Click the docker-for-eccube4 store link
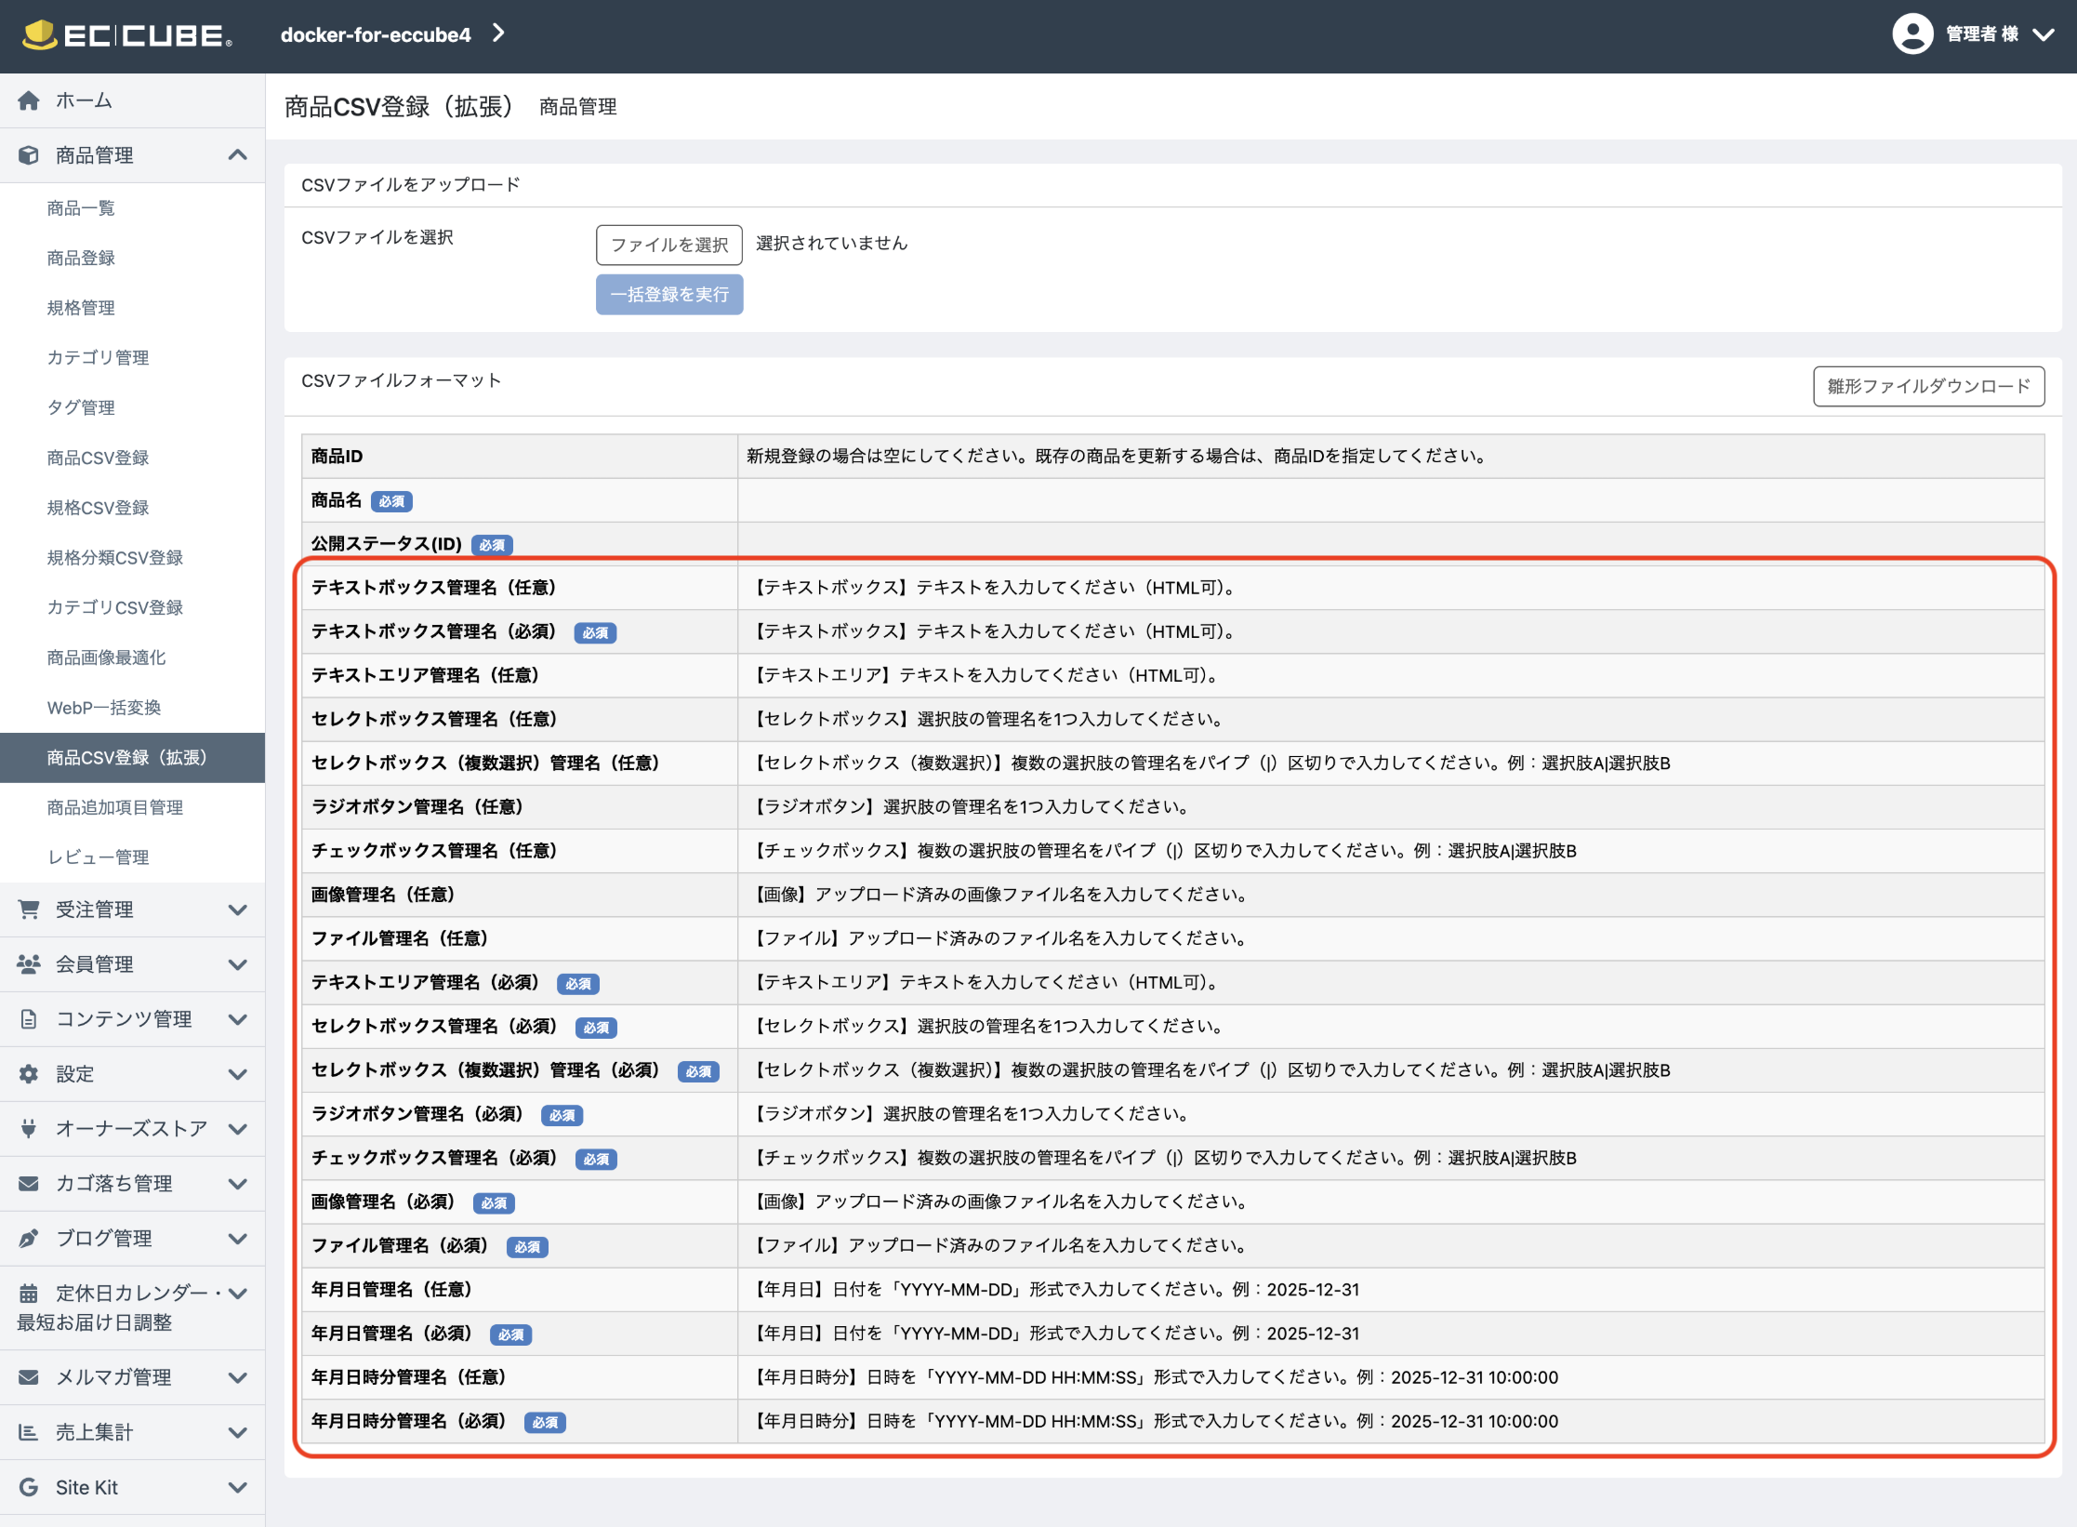 (376, 35)
